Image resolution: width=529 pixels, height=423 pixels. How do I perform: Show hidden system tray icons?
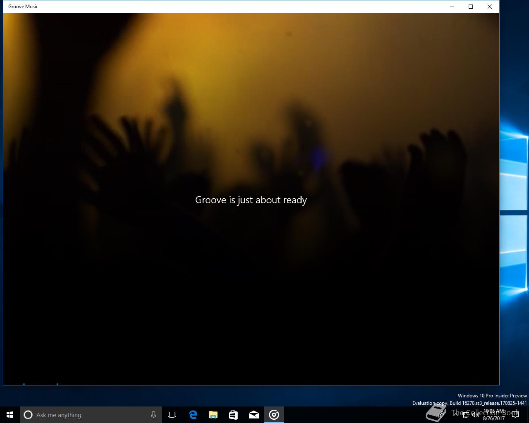pyautogui.click(x=456, y=415)
